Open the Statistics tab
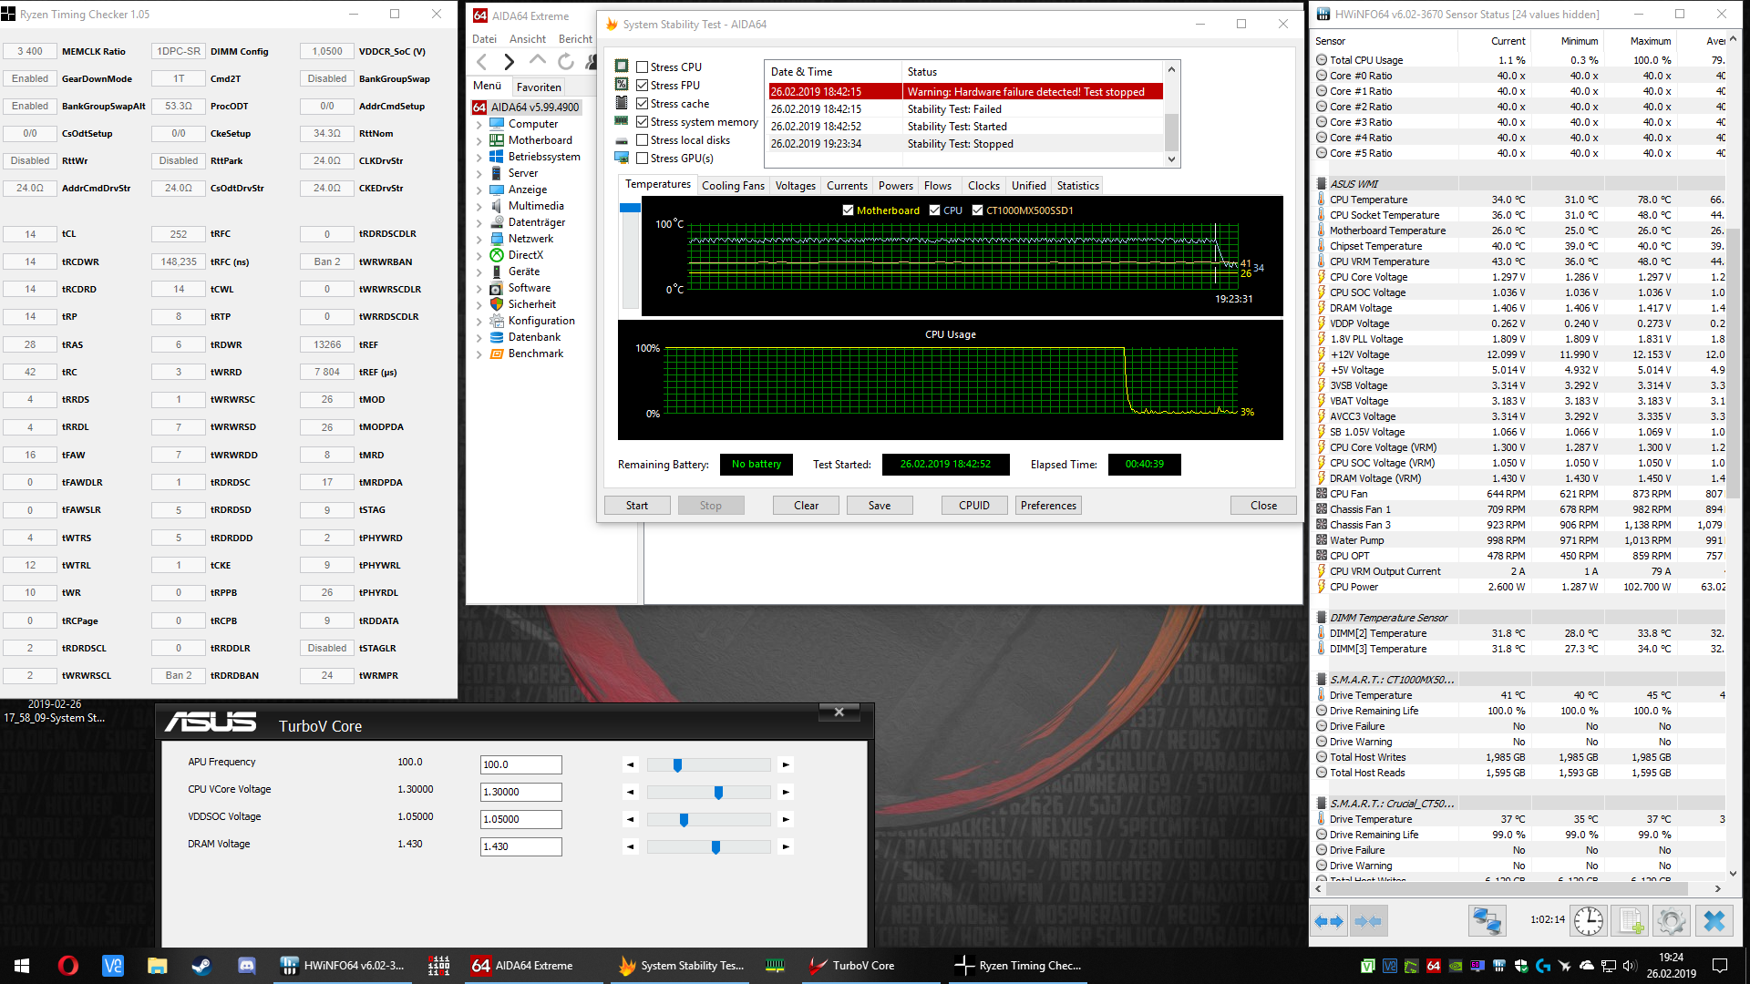The width and height of the screenshot is (1750, 984). pyautogui.click(x=1077, y=186)
